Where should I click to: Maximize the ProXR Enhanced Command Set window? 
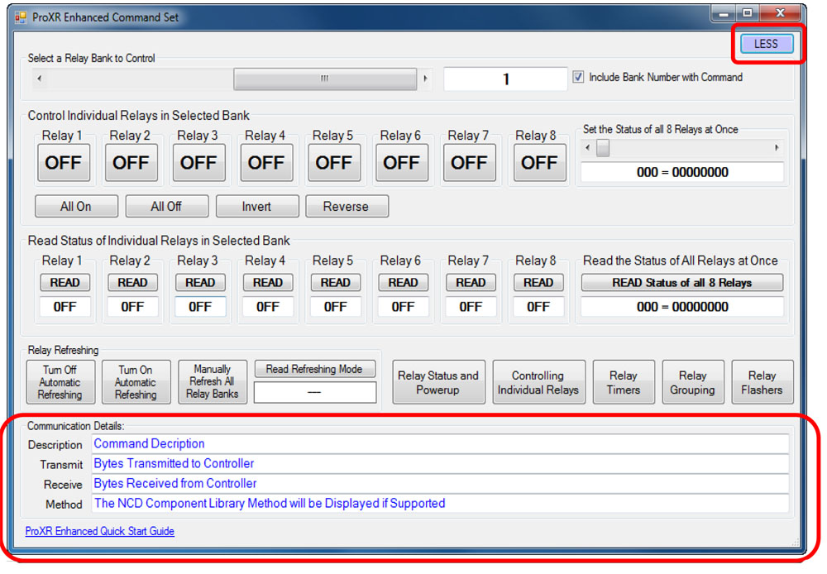(748, 14)
